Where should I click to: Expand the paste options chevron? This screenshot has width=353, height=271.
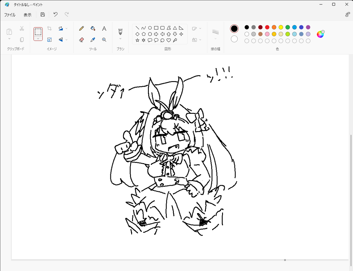click(x=9, y=39)
